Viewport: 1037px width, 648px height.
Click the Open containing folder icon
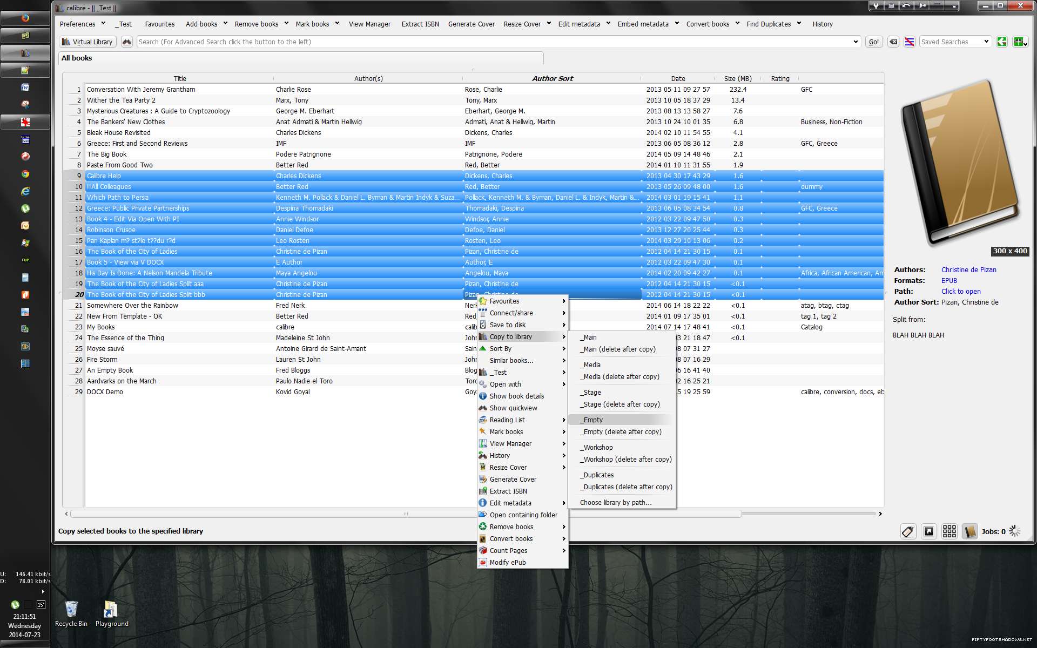(483, 515)
